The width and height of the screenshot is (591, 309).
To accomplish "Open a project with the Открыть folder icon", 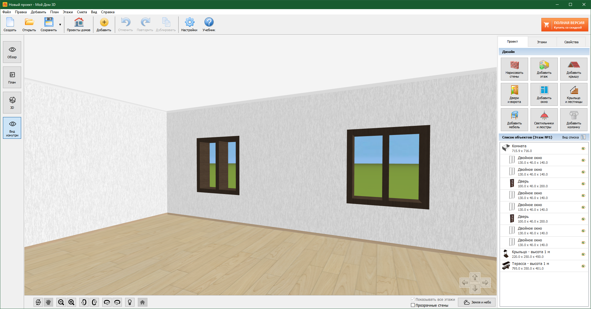I will point(29,24).
